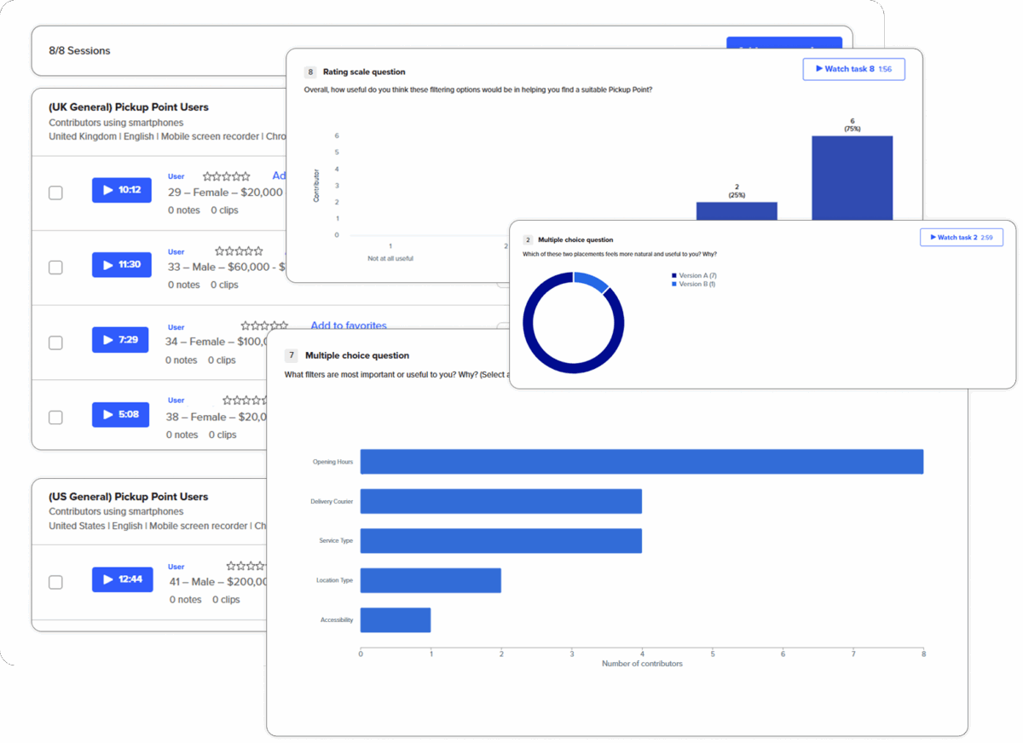Add 34 Female session to favorites

348,325
